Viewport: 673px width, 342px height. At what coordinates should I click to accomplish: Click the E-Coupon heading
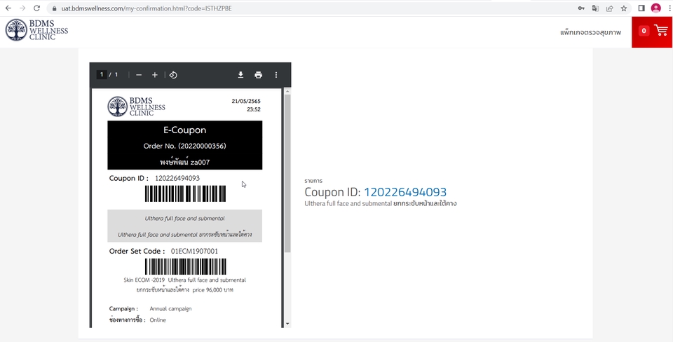184,130
